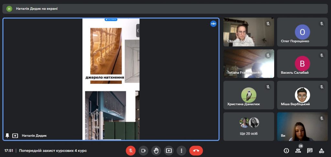Collapse the side arrow on shared screen

(138, 31)
